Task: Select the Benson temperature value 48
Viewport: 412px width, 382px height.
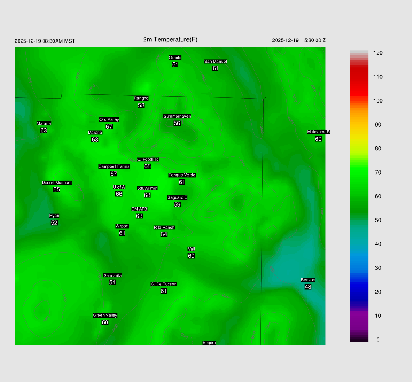Action: click(308, 287)
